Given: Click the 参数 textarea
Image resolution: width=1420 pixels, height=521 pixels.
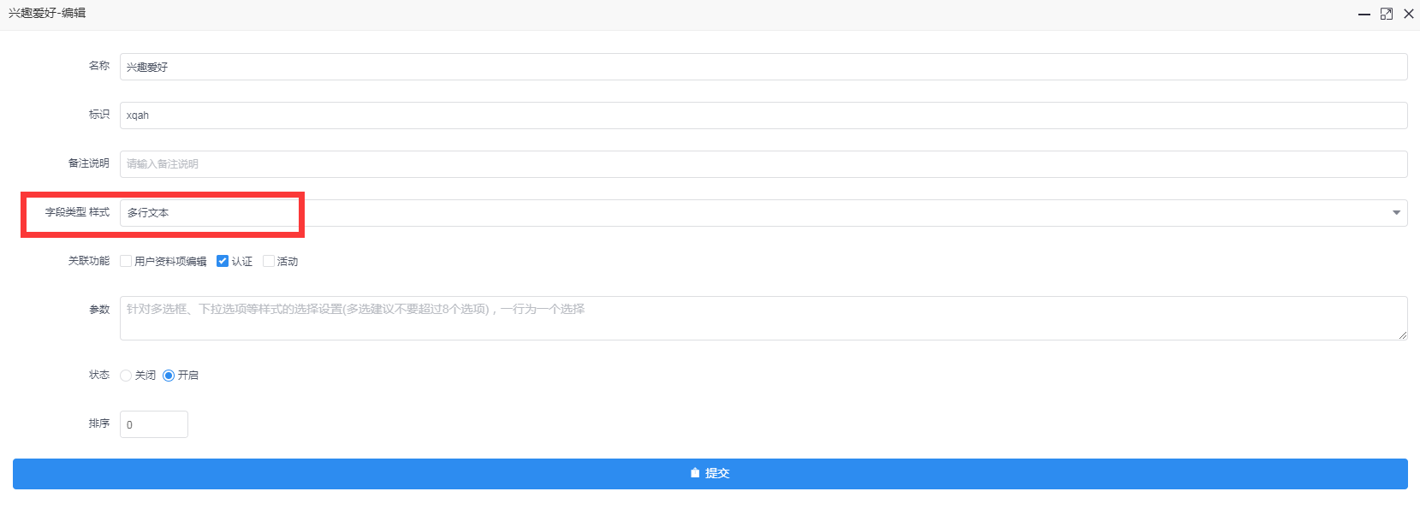Looking at the screenshot, I should pos(763,318).
